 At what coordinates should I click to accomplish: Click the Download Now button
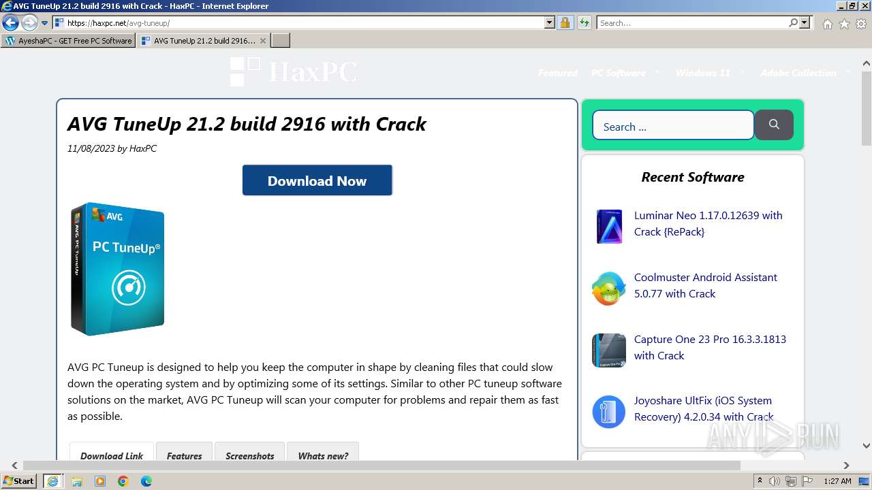(x=317, y=180)
